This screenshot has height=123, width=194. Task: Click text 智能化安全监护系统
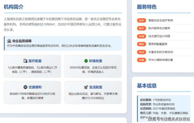pos(161,20)
